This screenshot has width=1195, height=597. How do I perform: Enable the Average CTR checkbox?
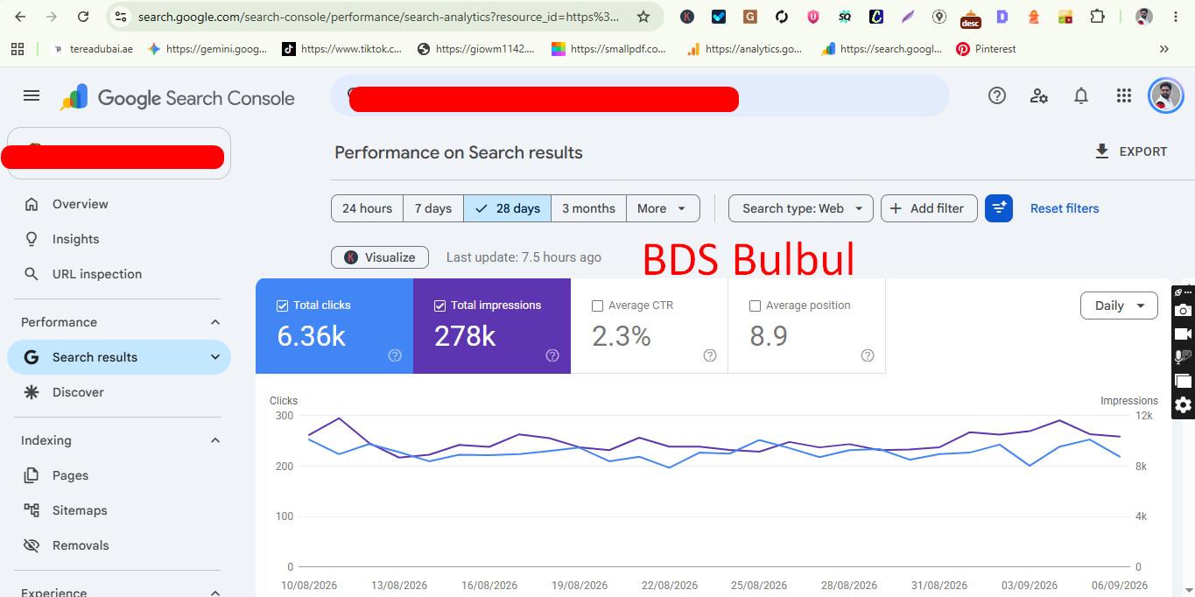coord(597,306)
